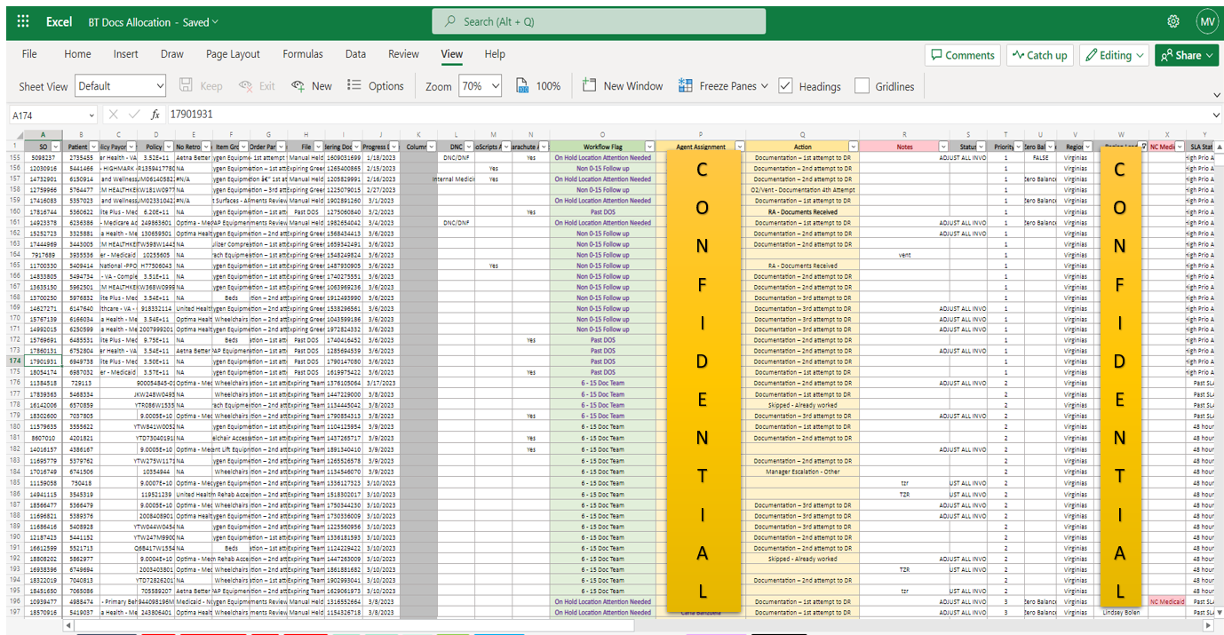Expand the formula bar chevron

coord(1216,115)
